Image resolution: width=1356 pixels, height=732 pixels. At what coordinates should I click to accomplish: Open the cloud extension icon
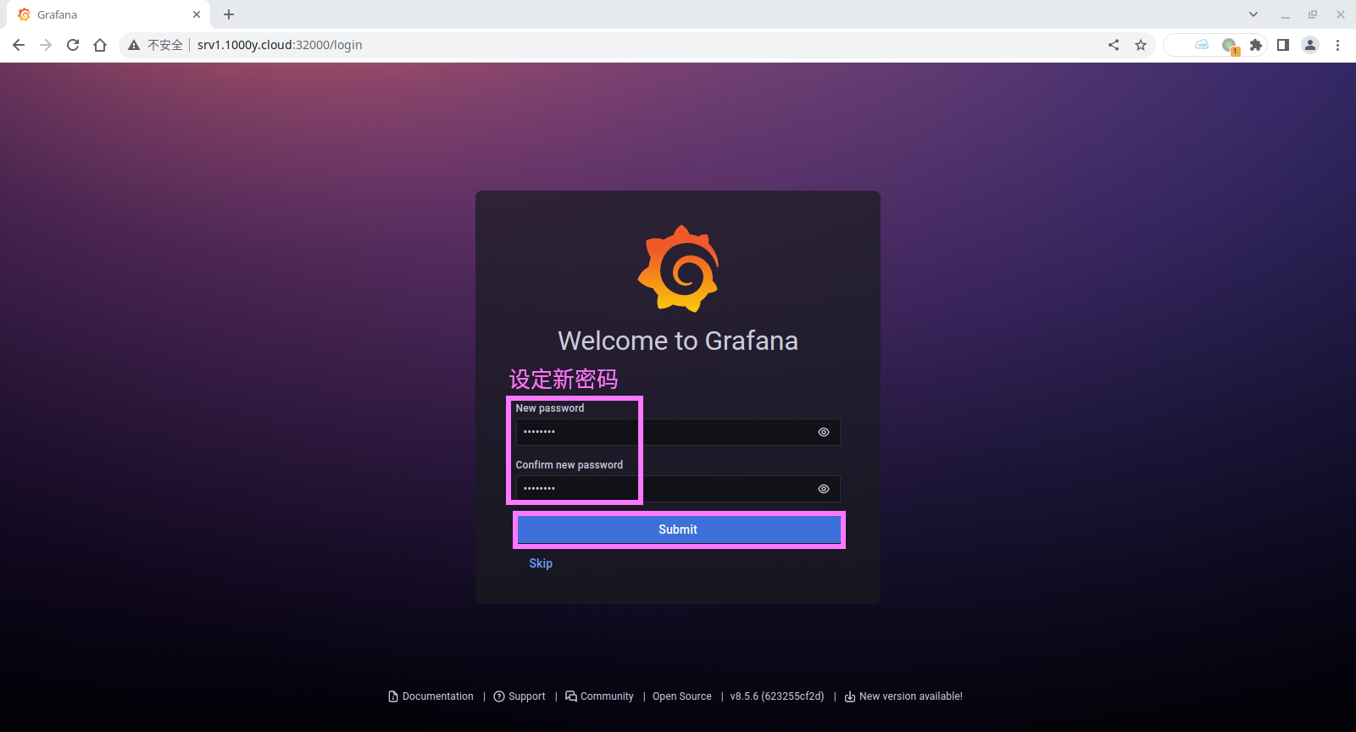coord(1202,45)
